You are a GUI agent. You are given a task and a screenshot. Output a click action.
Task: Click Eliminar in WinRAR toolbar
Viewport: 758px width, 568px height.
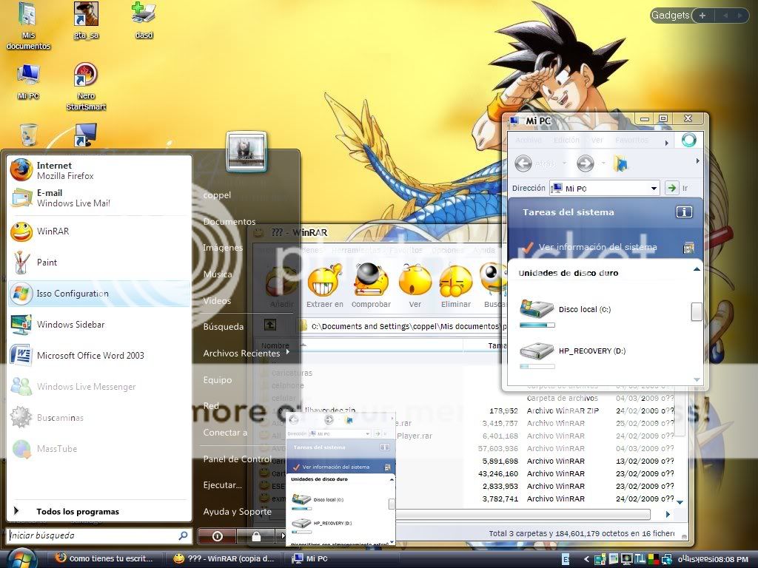point(455,285)
